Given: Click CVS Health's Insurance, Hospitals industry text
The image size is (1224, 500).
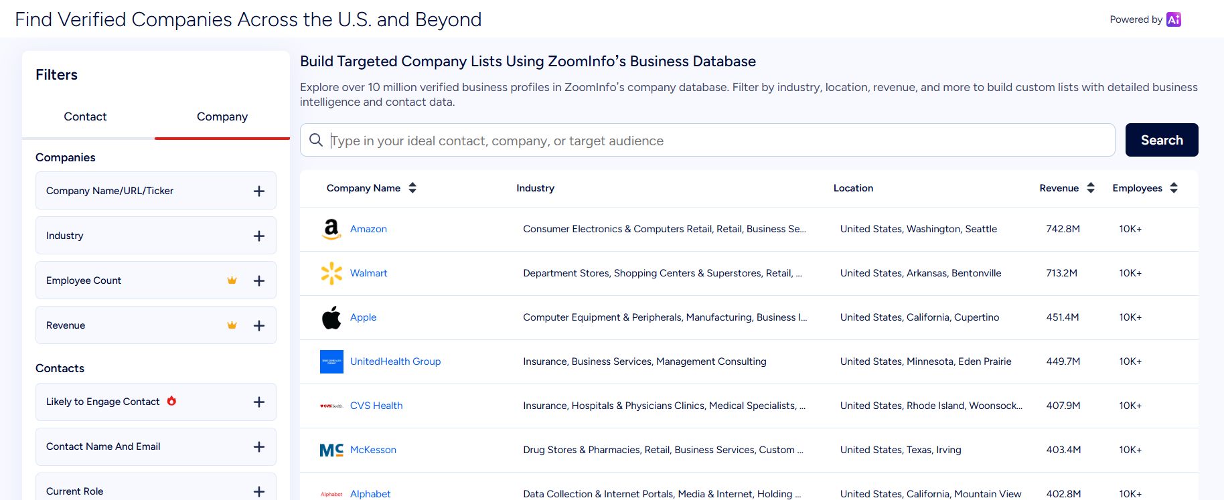Looking at the screenshot, I should (664, 406).
